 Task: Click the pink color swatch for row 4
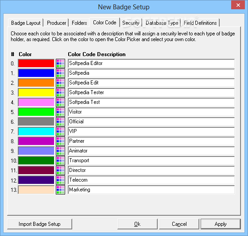click(36, 102)
